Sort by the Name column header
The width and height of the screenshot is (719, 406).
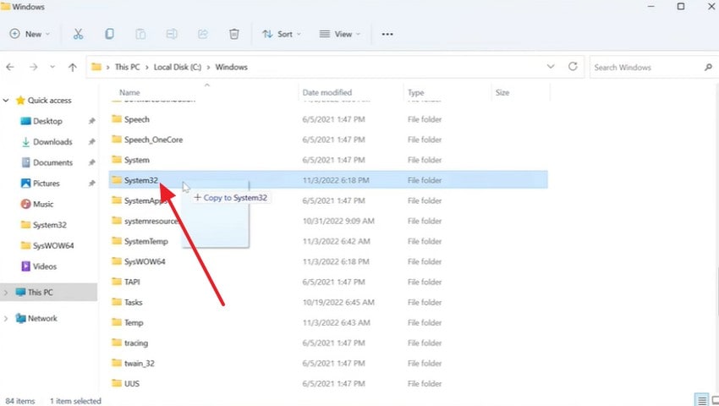[x=129, y=92]
